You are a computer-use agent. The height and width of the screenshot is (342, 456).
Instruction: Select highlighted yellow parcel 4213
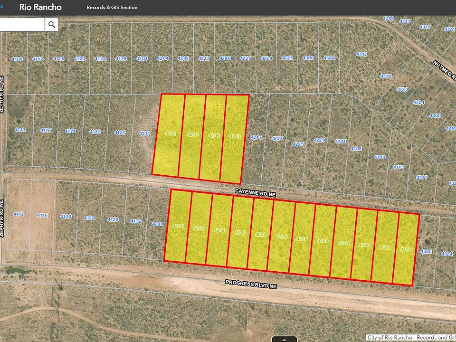coord(234,139)
